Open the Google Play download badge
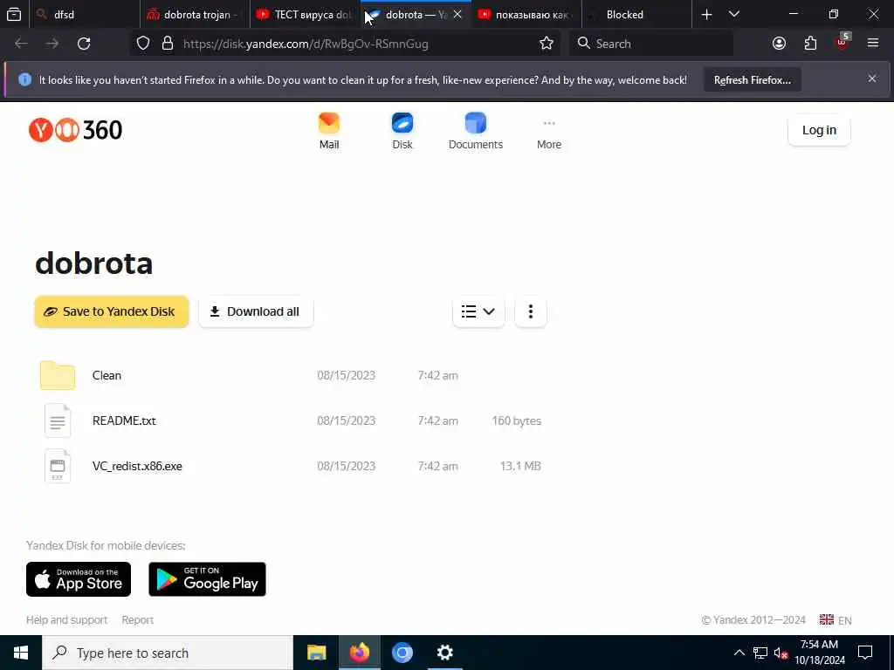Viewport: 894px width, 670px height. (x=207, y=579)
